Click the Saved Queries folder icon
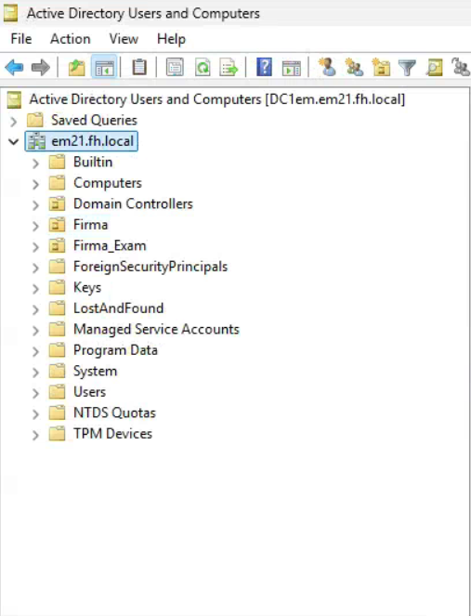The width and height of the screenshot is (471, 616). [x=35, y=120]
